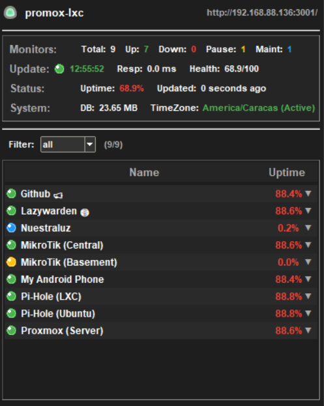Open the 192.168.88.136:3001 server link

click(262, 12)
